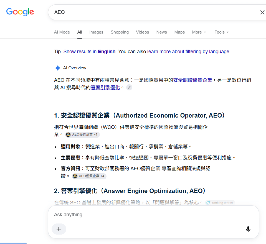Open the Maps tab
Screen dimensions: 266x244
[179, 32]
